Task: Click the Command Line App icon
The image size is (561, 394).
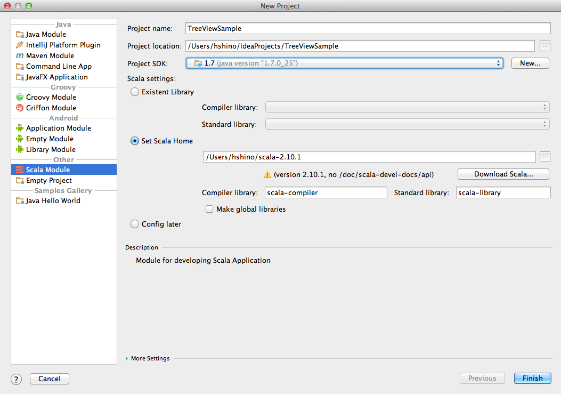Action: [x=20, y=66]
